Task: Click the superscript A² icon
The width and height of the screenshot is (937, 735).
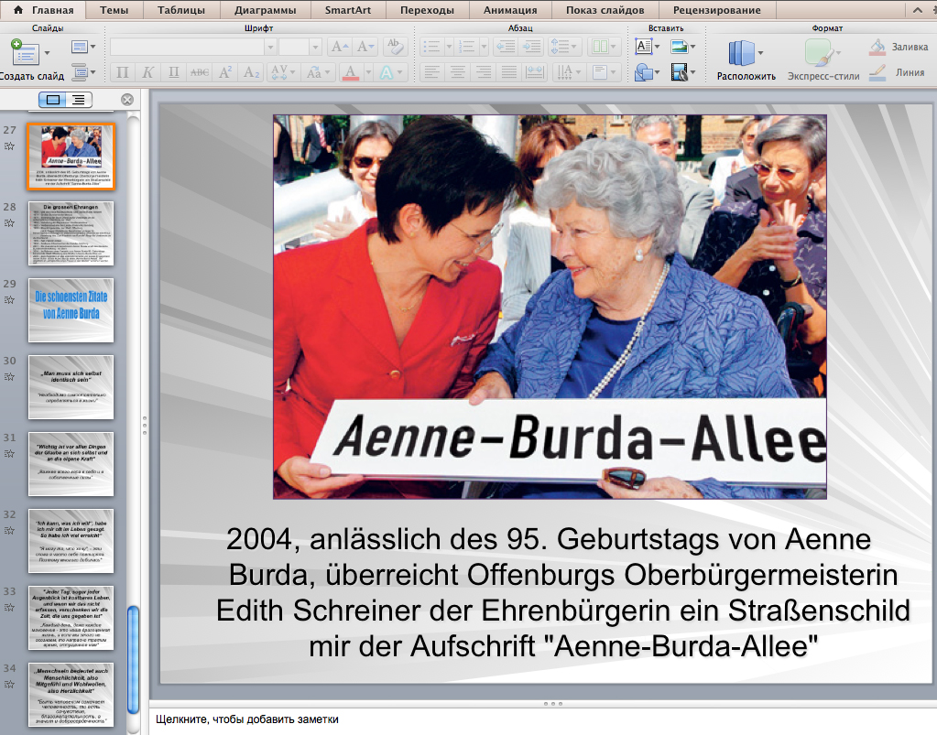Action: pos(225,72)
